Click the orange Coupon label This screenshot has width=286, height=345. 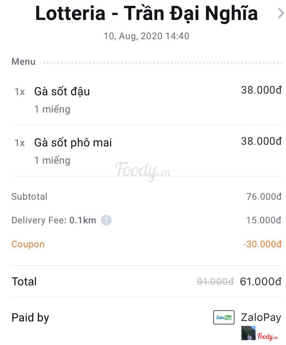pos(28,244)
